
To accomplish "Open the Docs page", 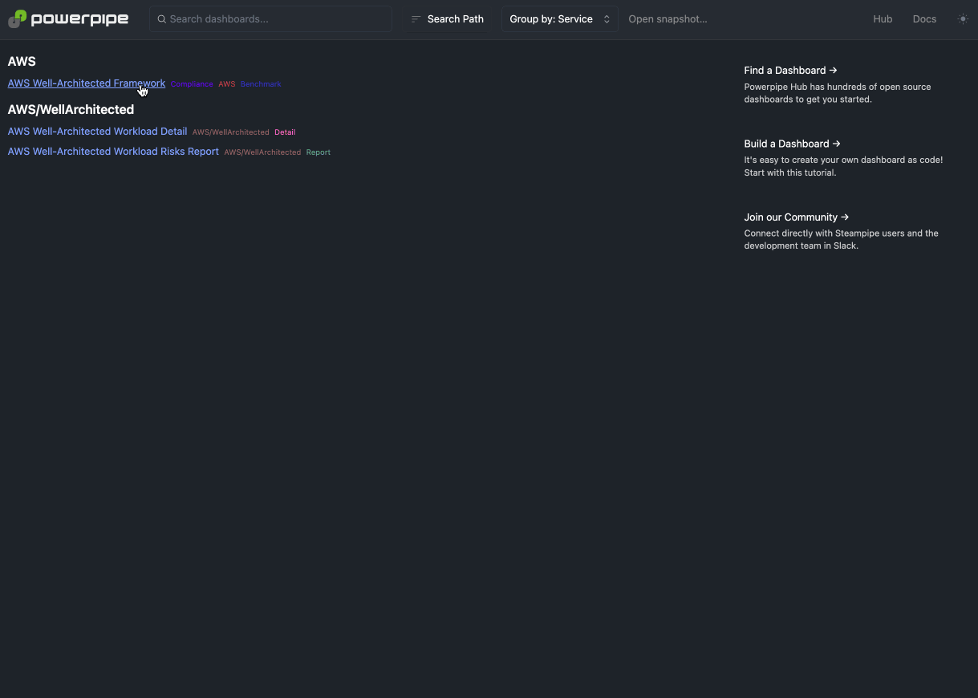I will [924, 18].
